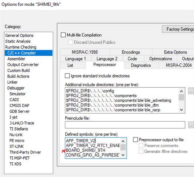Select TI Stellaris category
The height and width of the screenshot is (177, 194).
(x=19, y=129)
